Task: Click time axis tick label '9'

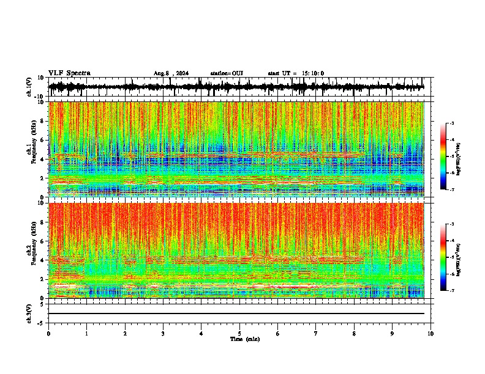Action: (x=392, y=334)
